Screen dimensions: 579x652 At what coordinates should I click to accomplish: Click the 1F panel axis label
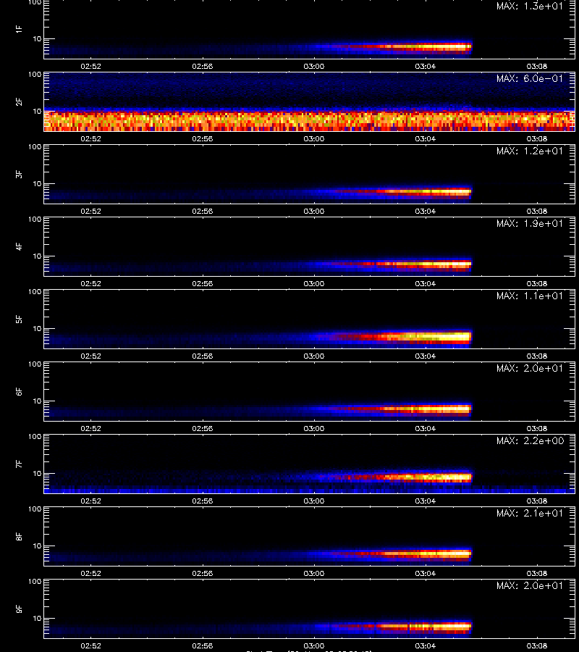[x=19, y=29]
